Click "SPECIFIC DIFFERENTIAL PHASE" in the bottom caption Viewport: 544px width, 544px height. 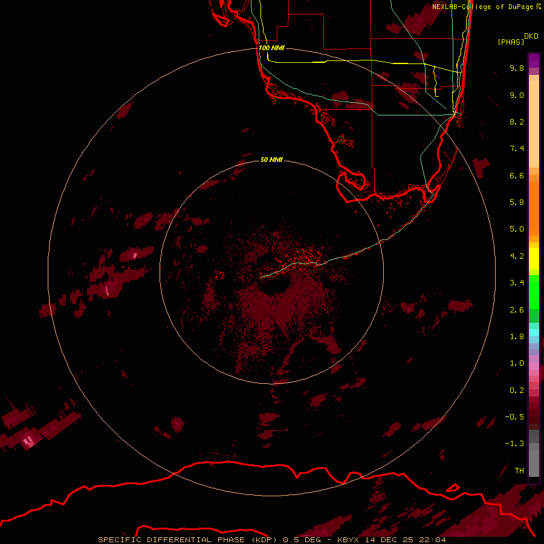tap(172, 540)
